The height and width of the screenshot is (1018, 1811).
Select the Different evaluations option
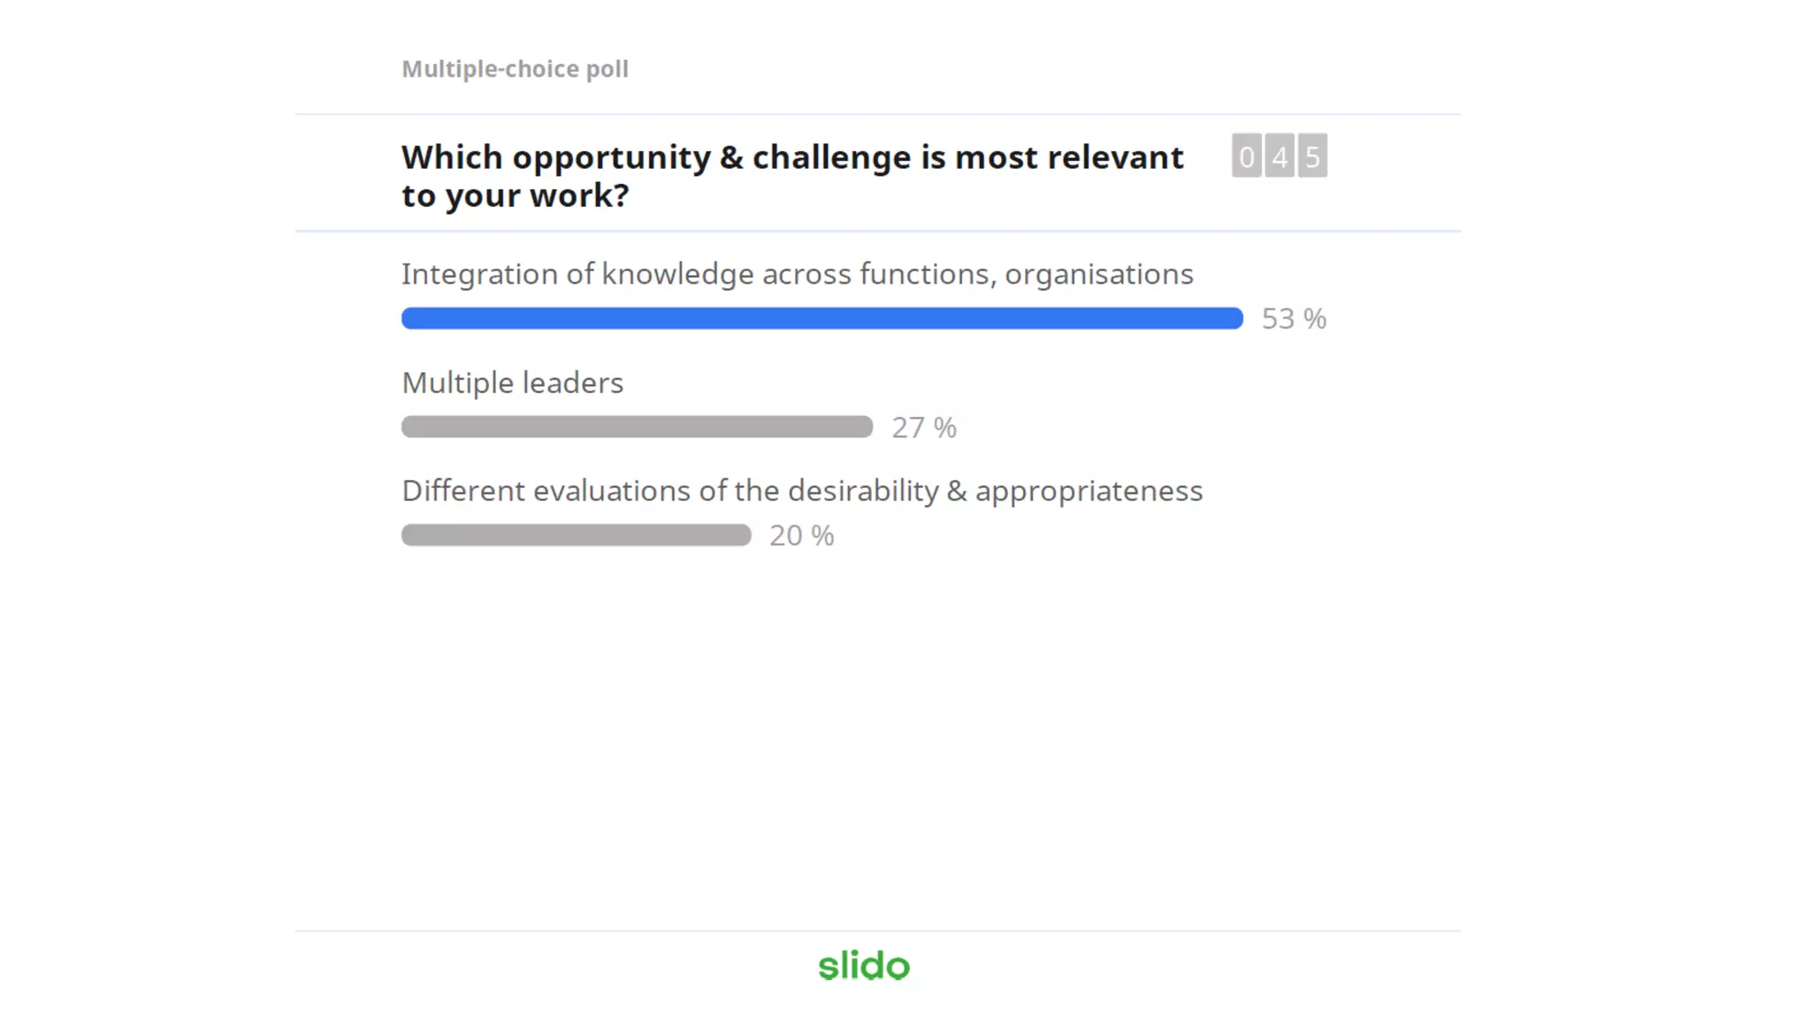(x=802, y=491)
